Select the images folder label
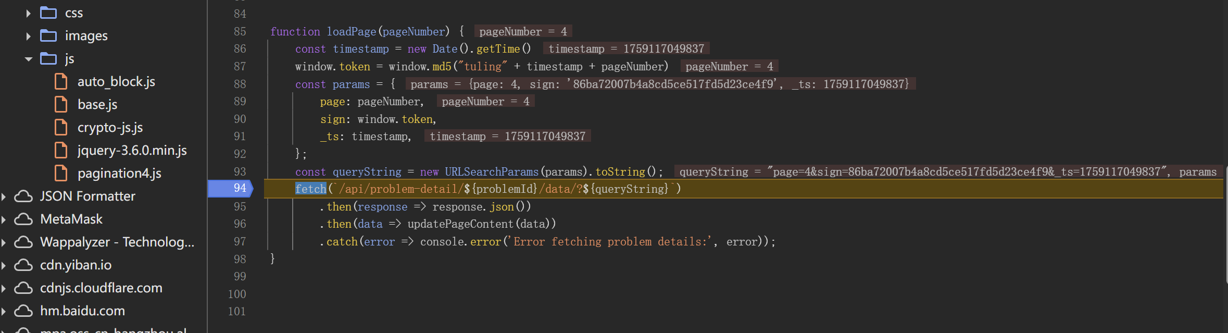Viewport: 1228px width, 333px height. tap(86, 36)
